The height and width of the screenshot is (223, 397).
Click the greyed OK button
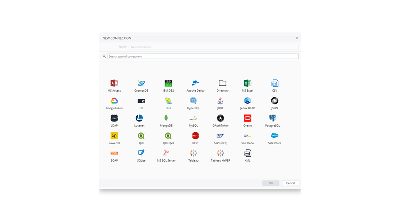point(271,183)
